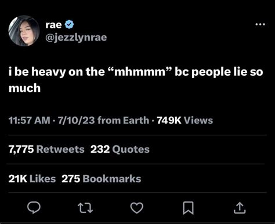Image resolution: width=275 pixels, height=224 pixels.
Task: Show the 21K Likes list
Action: (32, 179)
